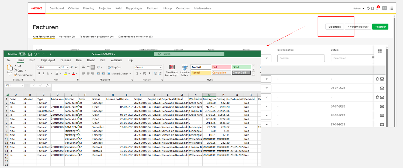
Task: Toggle Bold formatting in Excel
Action: point(39,73)
